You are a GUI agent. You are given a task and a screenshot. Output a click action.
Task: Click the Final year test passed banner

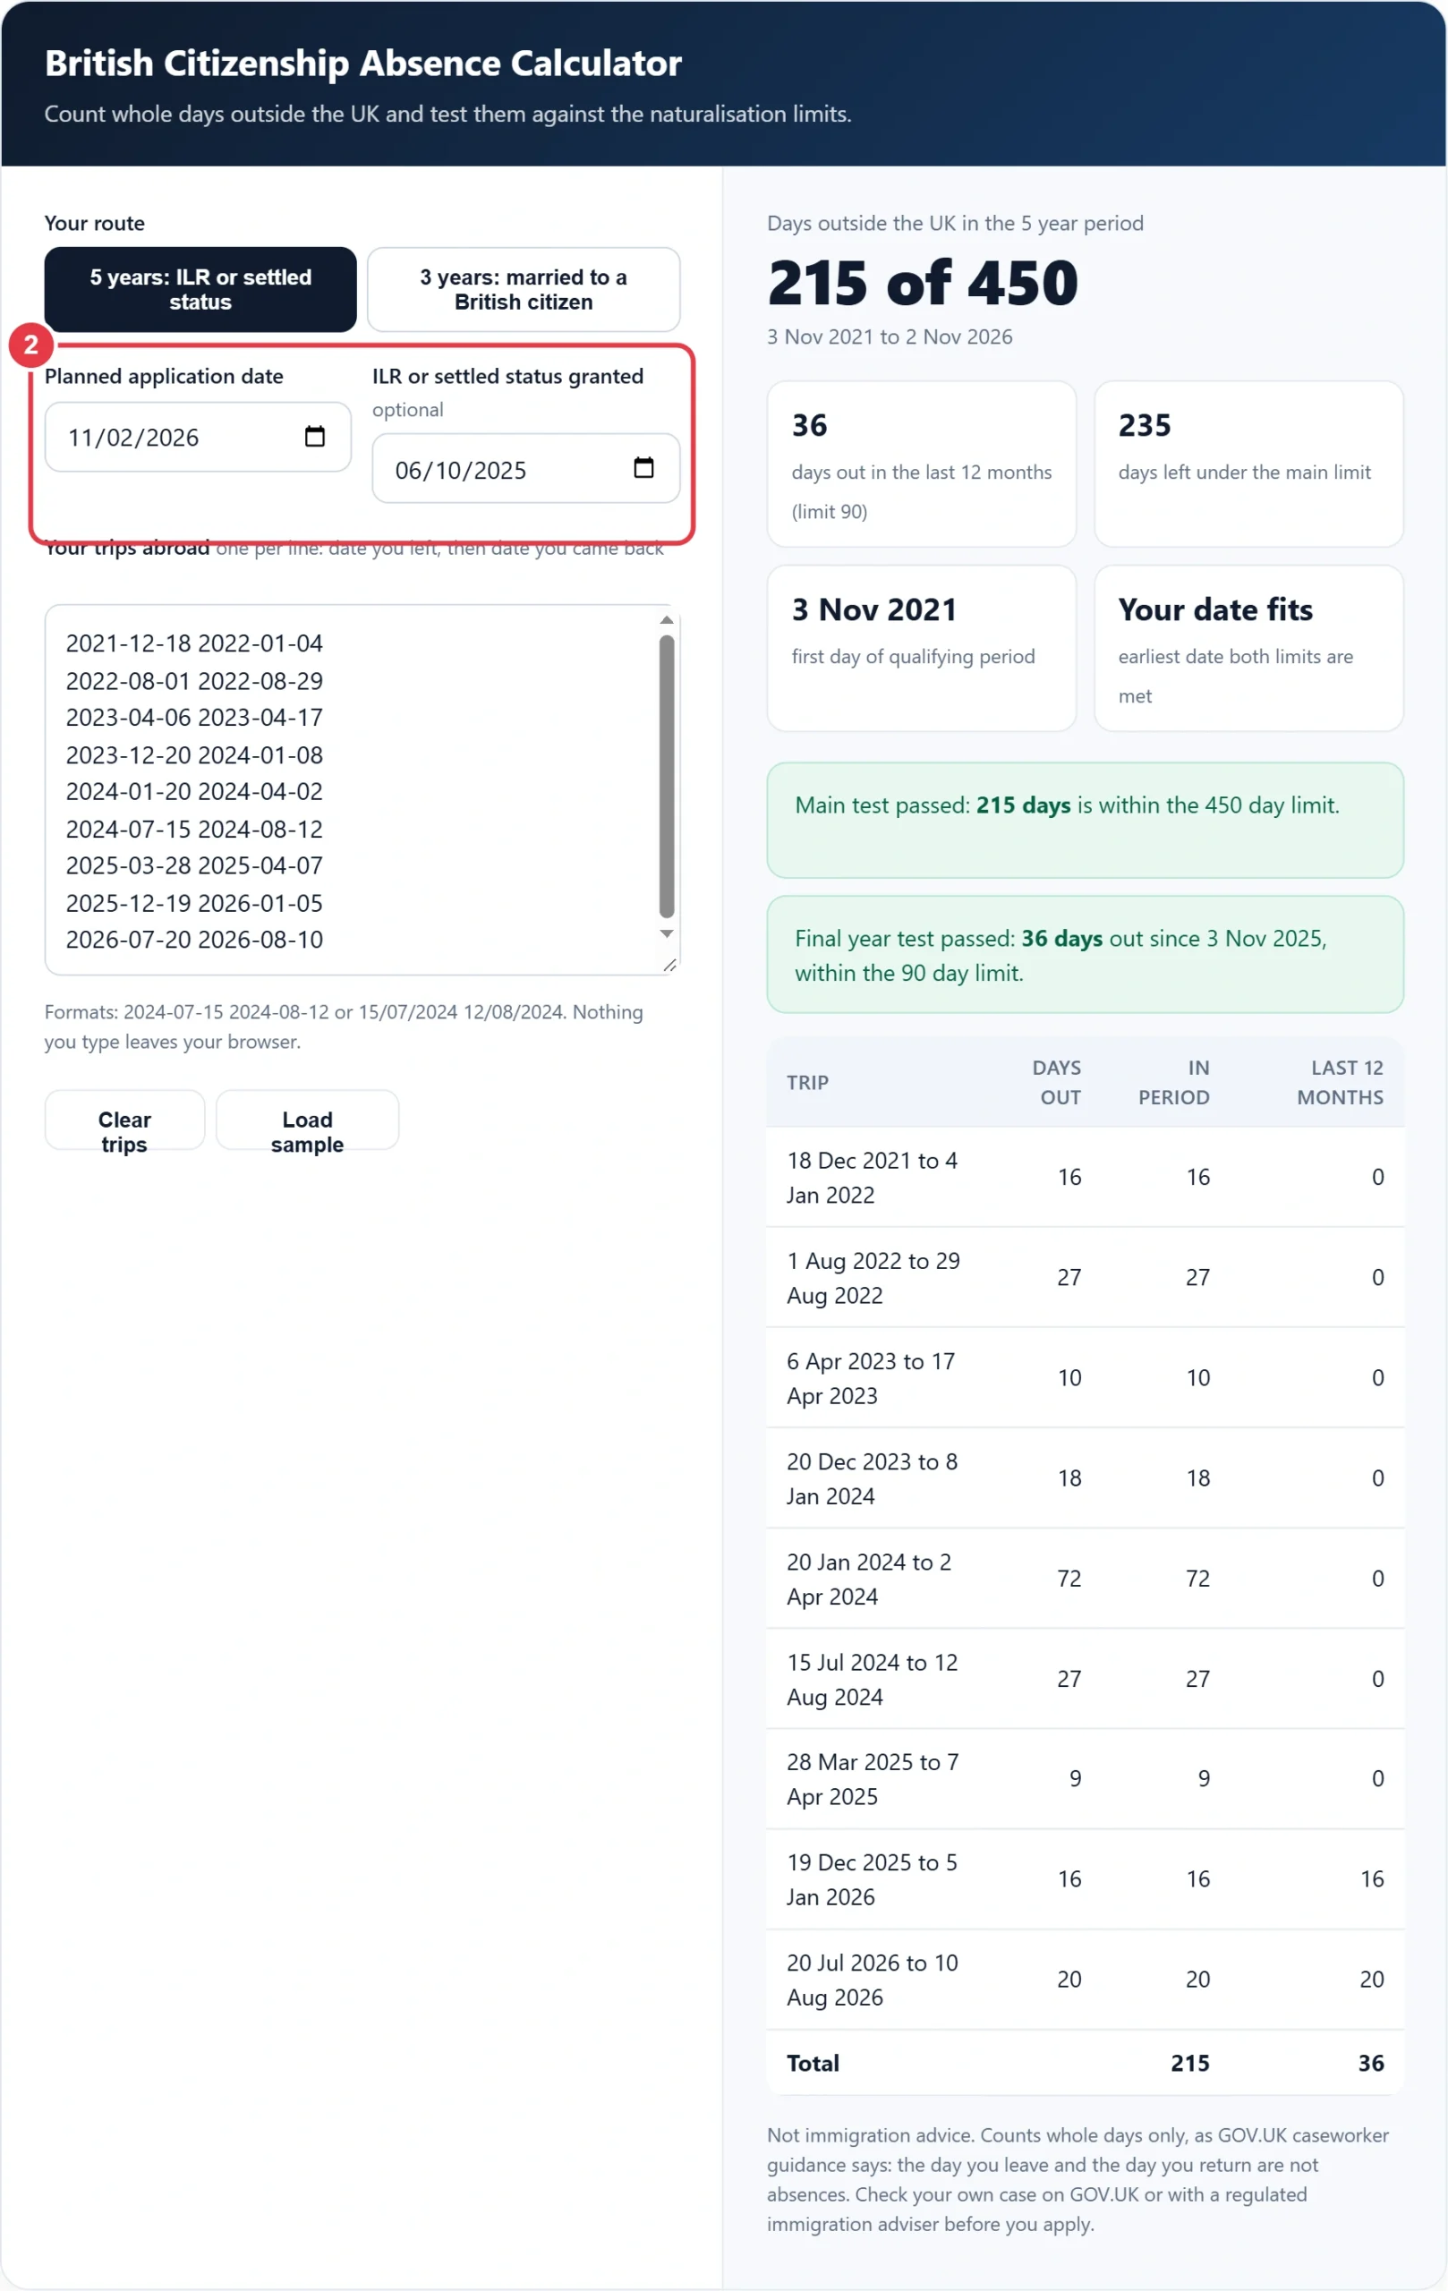point(1085,954)
